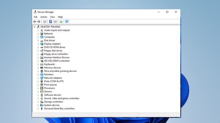This screenshot has width=220, height=123.
Task: Open the View menu
Action: (x=52, y=17)
